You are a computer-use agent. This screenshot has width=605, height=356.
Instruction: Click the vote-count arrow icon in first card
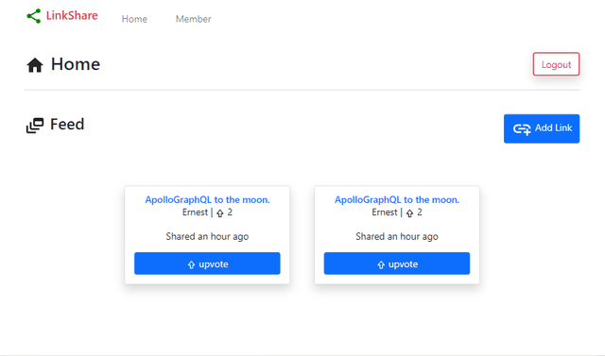click(220, 213)
